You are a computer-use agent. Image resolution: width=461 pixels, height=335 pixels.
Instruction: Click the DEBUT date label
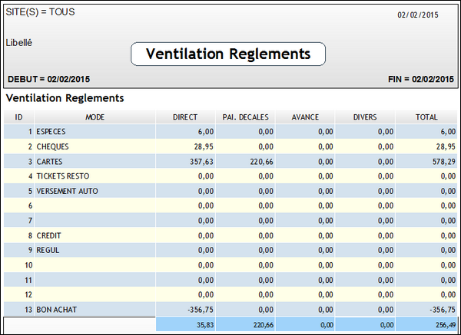[48, 79]
